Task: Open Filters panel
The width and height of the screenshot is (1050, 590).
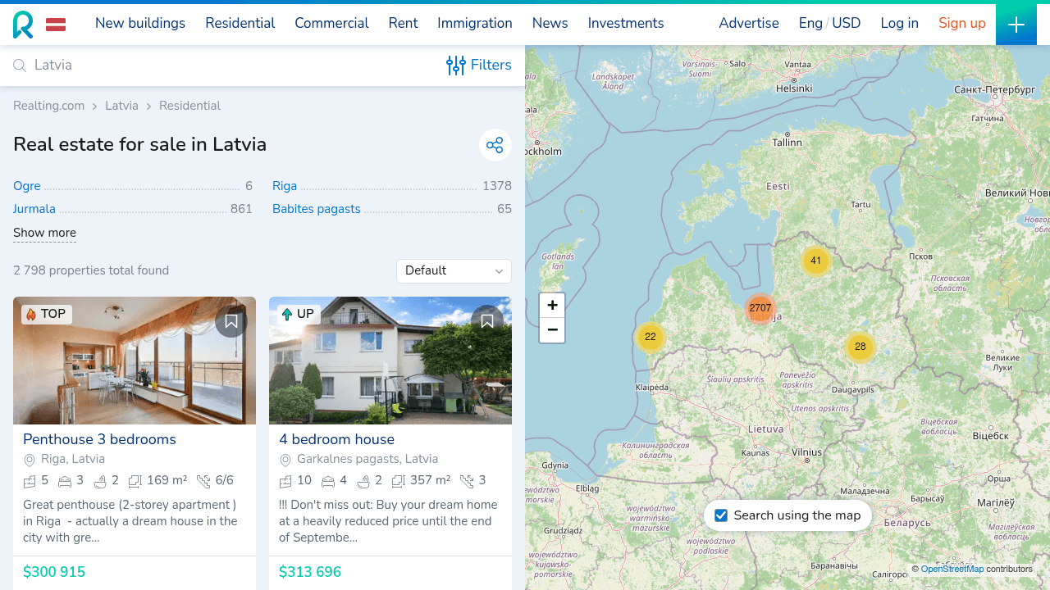Action: (479, 66)
